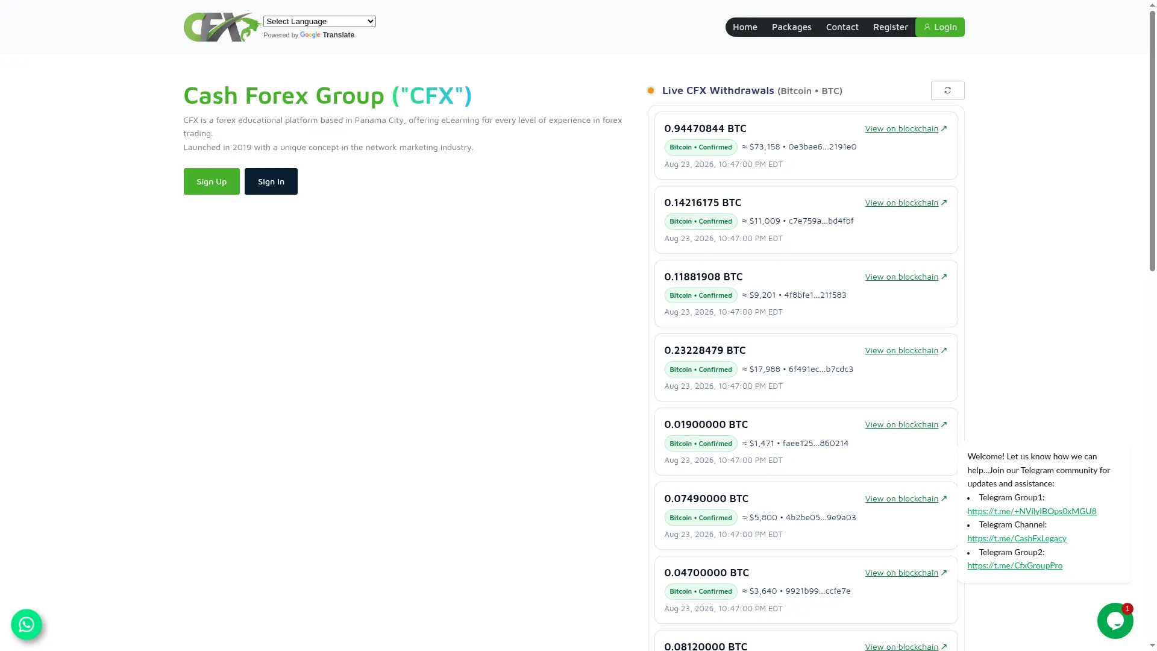Click the Bitcoin Confirmed badge for $5,800
This screenshot has width=1157, height=651.
point(701,518)
